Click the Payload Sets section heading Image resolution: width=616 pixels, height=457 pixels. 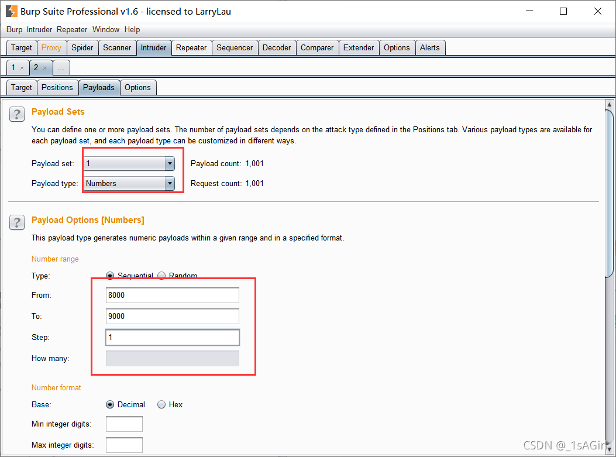58,112
